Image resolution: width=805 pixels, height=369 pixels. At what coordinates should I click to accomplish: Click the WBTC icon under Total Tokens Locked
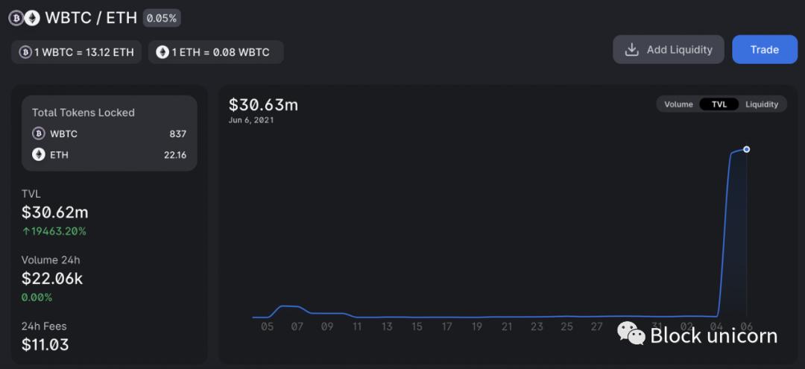[x=39, y=134]
